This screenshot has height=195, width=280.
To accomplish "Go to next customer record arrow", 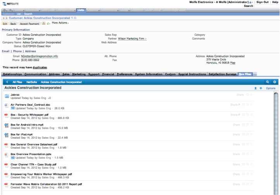I will point(7,18).
